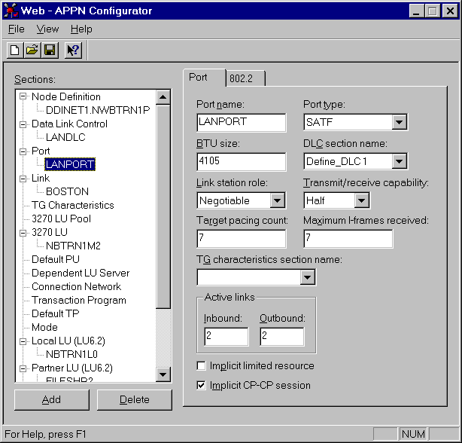The width and height of the screenshot is (462, 443).
Task: Click the application icon in the title bar
Action: [x=12, y=11]
